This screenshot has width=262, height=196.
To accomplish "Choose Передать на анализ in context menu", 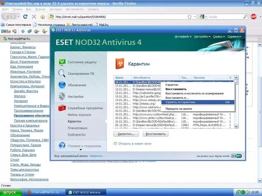I will click(179, 108).
